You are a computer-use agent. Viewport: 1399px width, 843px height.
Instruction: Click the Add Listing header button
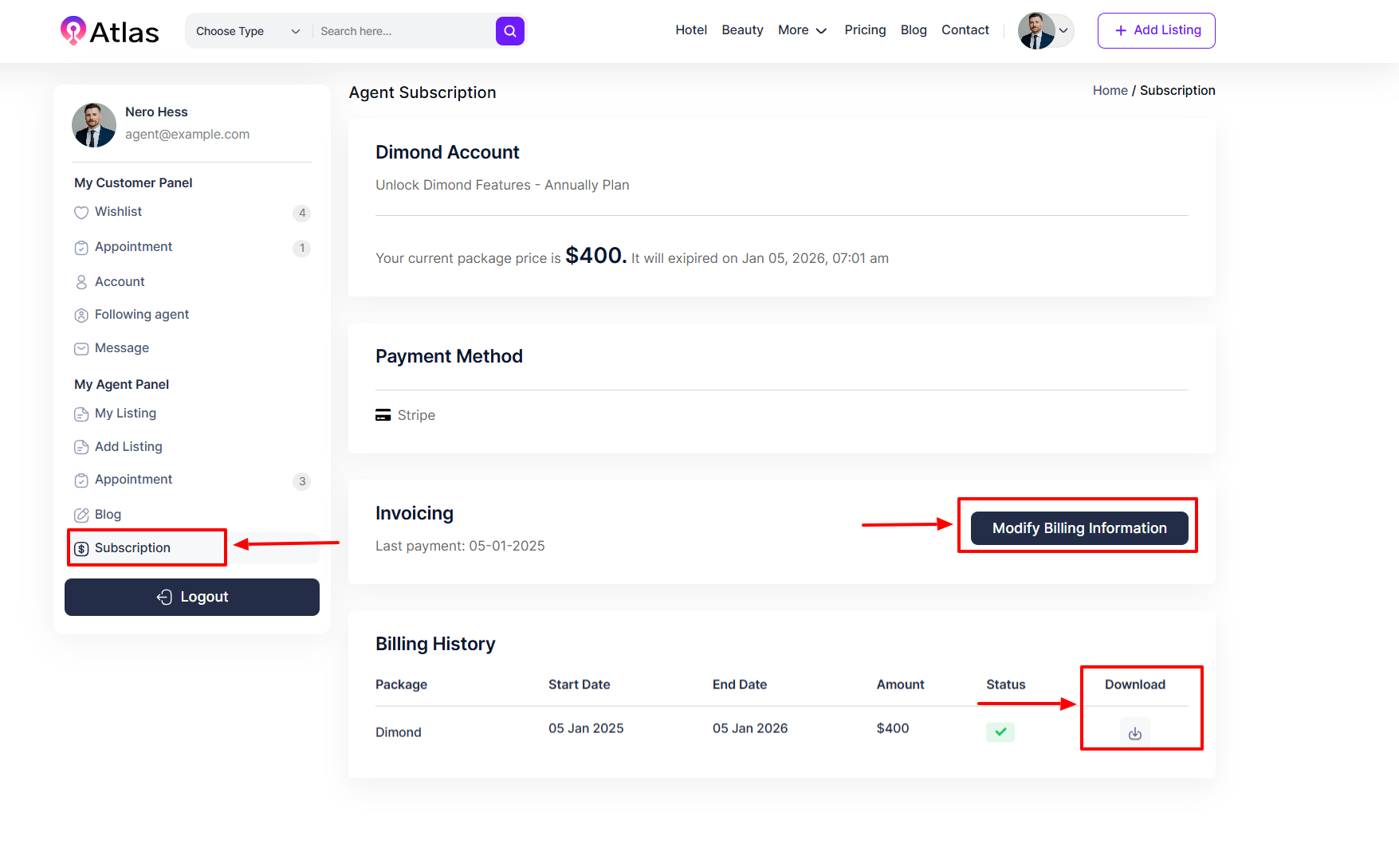pos(1156,30)
